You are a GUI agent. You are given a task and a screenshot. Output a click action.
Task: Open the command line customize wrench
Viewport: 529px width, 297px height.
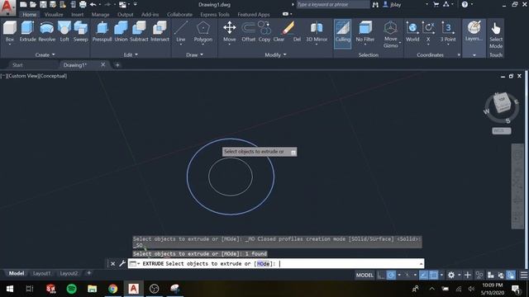point(122,264)
